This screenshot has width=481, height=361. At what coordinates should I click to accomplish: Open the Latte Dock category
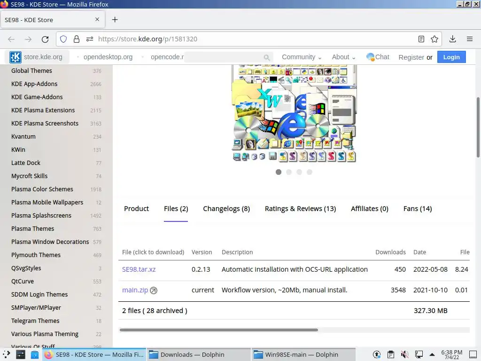pyautogui.click(x=26, y=163)
